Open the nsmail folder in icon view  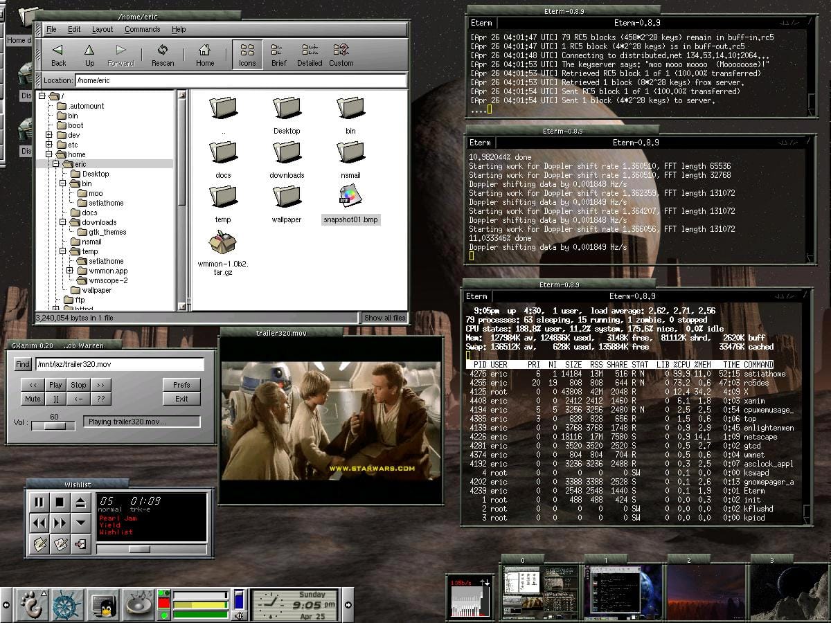350,159
